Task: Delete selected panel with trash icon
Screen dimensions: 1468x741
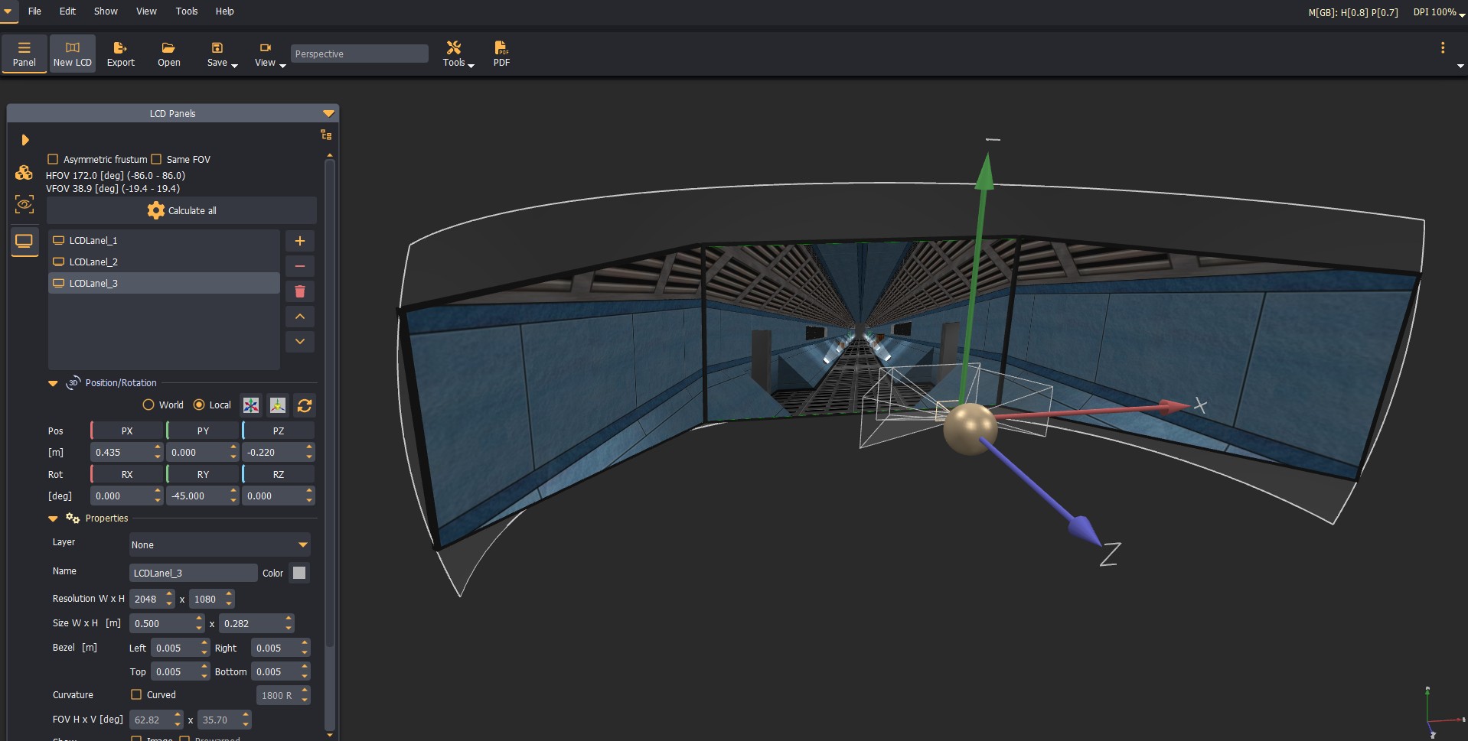Action: click(300, 291)
